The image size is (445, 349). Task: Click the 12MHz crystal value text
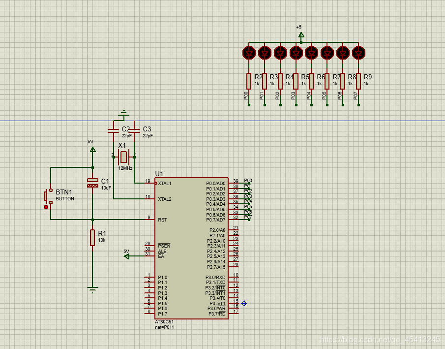click(x=125, y=168)
